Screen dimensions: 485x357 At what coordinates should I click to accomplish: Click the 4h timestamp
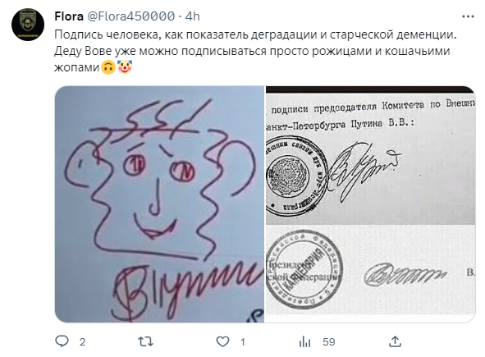coord(192,16)
